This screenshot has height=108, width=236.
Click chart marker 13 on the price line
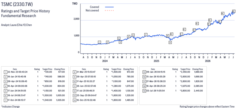pyautogui.click(x=194, y=30)
